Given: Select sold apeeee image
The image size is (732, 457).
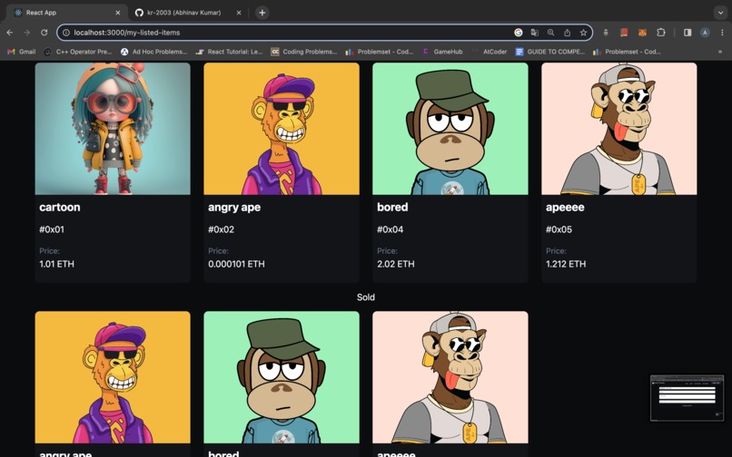Looking at the screenshot, I should click(x=450, y=377).
